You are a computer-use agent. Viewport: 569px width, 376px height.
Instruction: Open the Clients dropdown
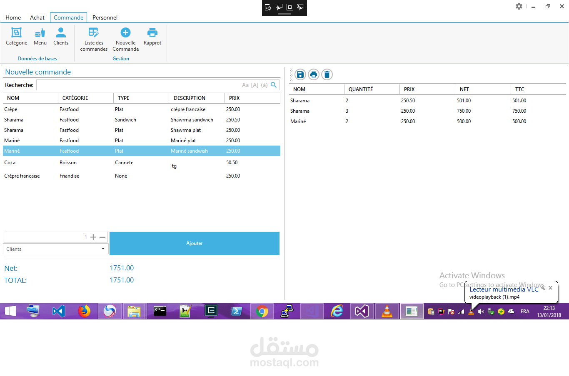[x=56, y=249]
